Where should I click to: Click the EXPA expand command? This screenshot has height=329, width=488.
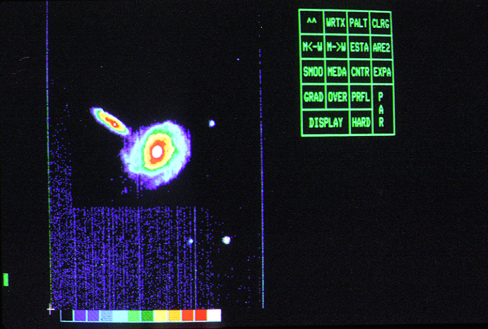[x=382, y=72]
